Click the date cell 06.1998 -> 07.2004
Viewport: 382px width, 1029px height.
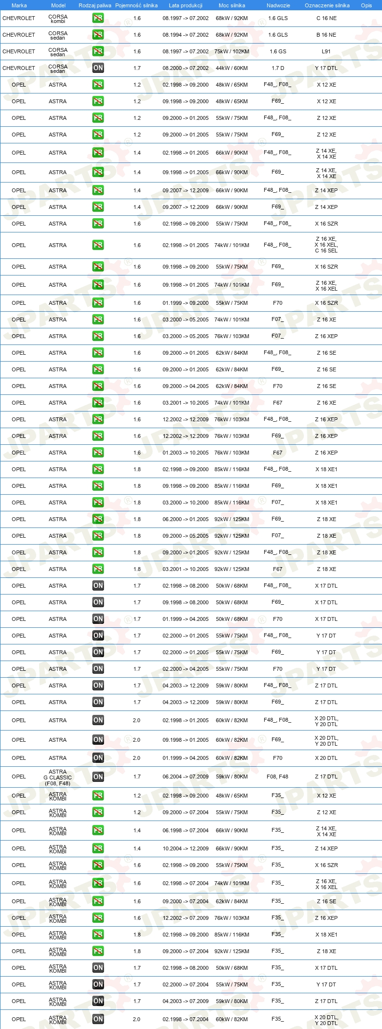click(x=186, y=830)
